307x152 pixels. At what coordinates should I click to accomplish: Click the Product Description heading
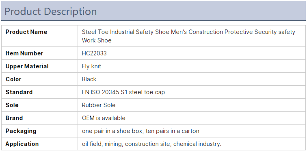pyautogui.click(x=50, y=11)
